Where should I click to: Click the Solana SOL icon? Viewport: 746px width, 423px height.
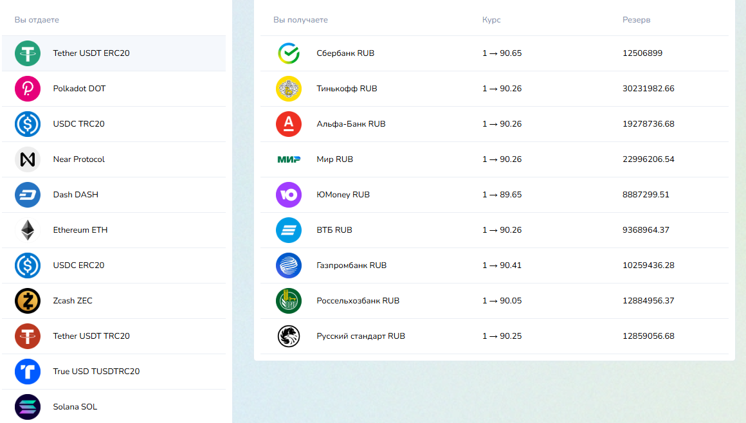click(x=28, y=407)
